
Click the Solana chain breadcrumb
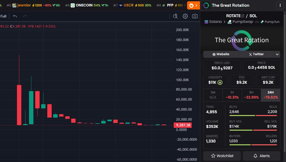[213, 22]
